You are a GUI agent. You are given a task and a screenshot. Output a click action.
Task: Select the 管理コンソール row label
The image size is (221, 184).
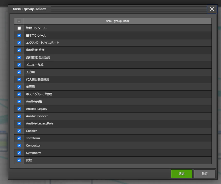36,28
